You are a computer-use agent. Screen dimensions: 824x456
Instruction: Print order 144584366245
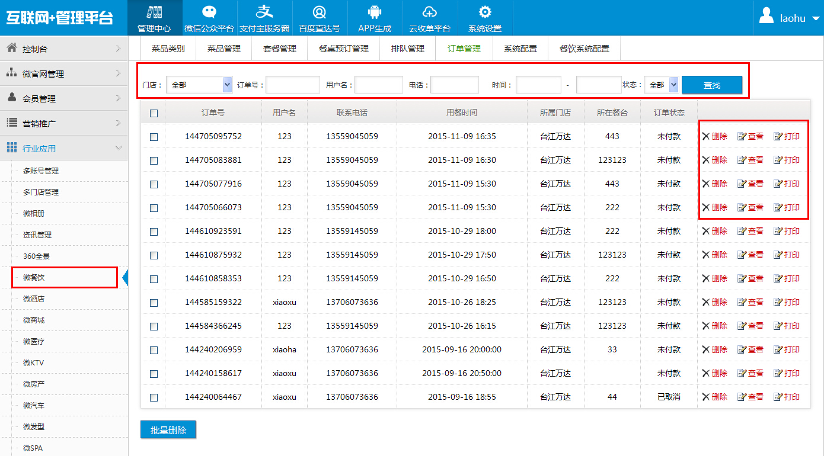coord(787,326)
